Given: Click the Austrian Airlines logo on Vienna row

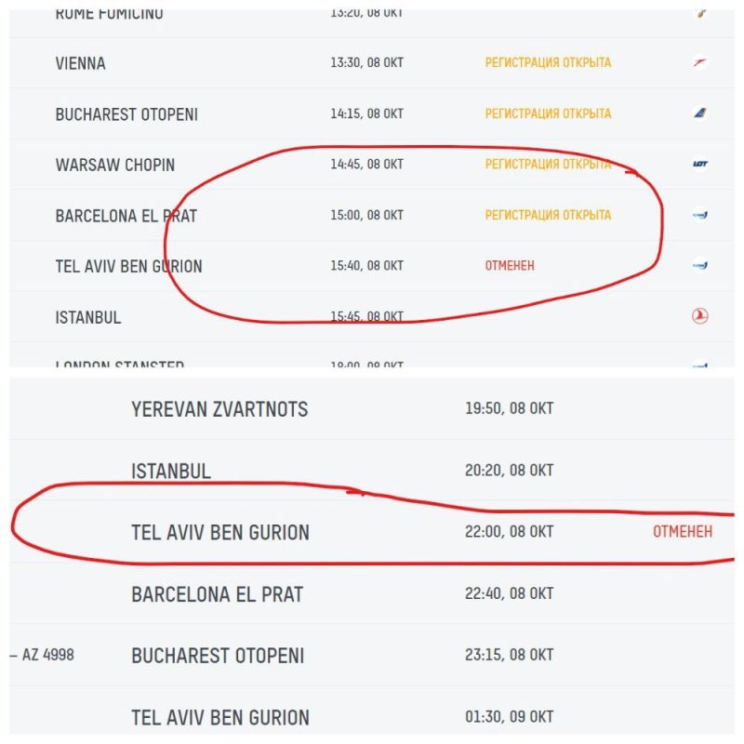Looking at the screenshot, I should pos(700,63).
